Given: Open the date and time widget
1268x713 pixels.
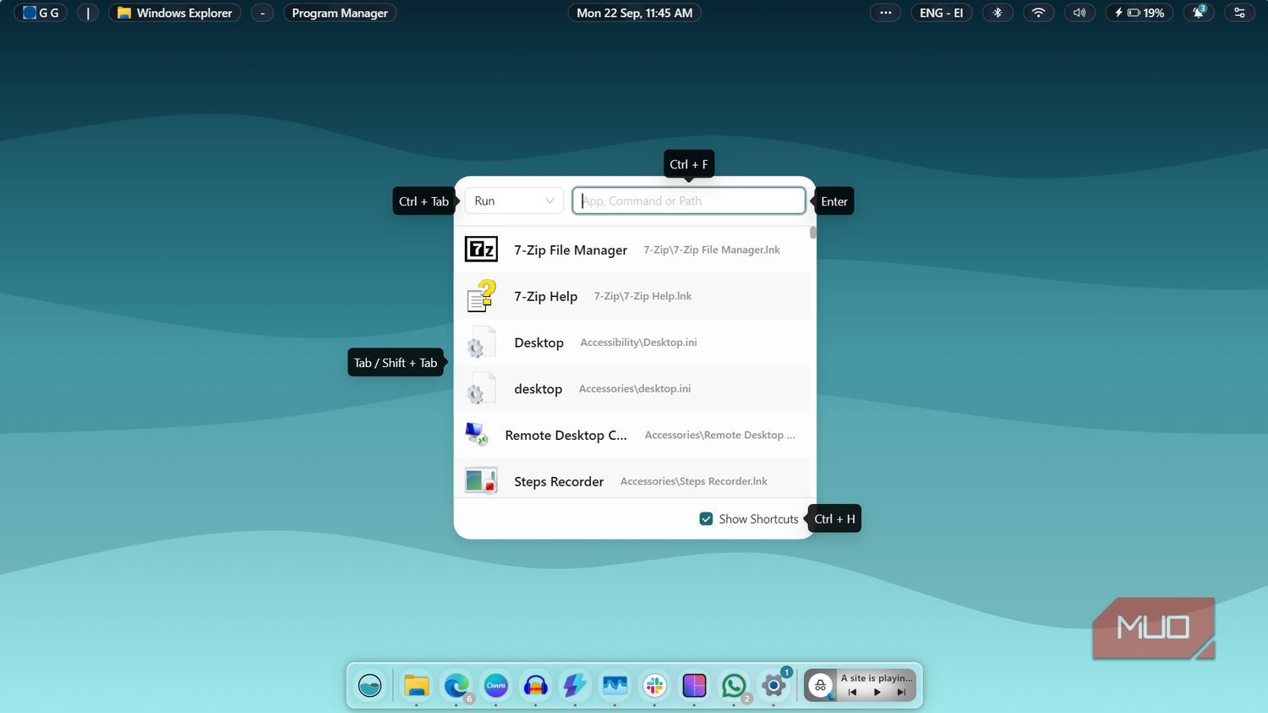Looking at the screenshot, I should tap(634, 13).
